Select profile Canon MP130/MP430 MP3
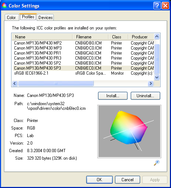This screenshot has width=171, height=188. pos(38,48)
